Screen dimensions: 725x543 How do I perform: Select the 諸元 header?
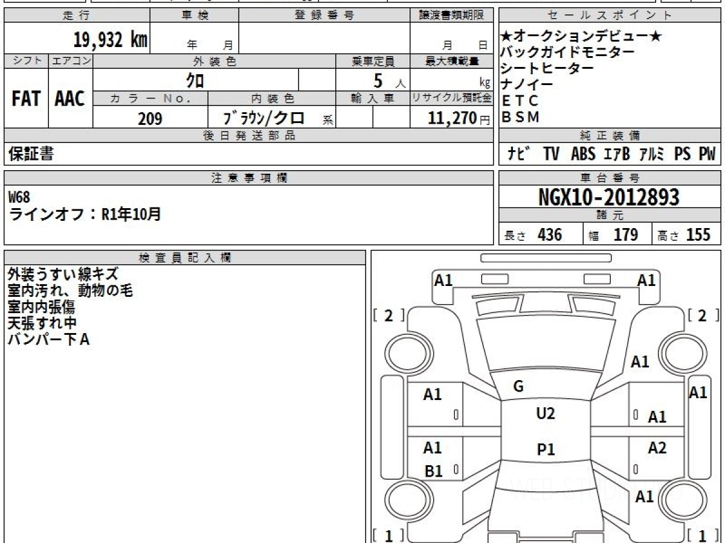pyautogui.click(x=610, y=215)
